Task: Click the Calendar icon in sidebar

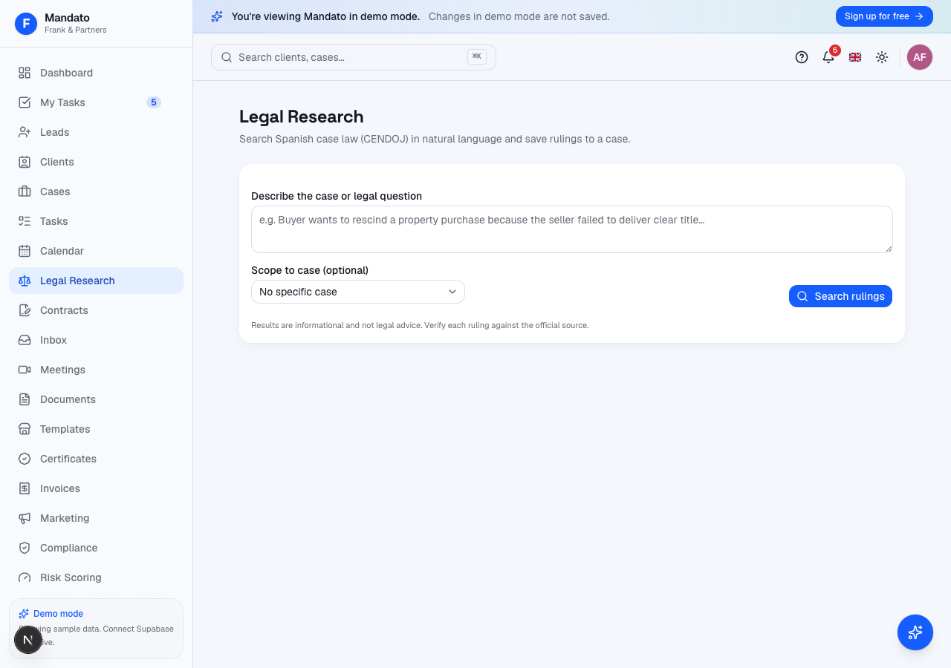Action: click(25, 251)
